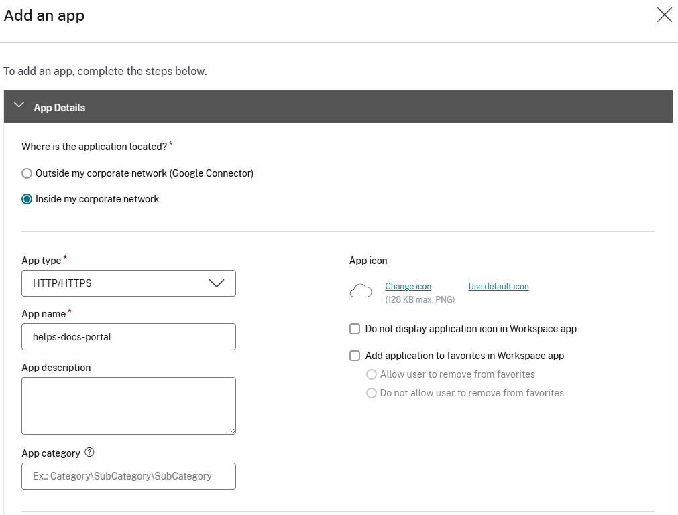
Task: Select Allow user to remove from favorites
Action: click(x=372, y=374)
